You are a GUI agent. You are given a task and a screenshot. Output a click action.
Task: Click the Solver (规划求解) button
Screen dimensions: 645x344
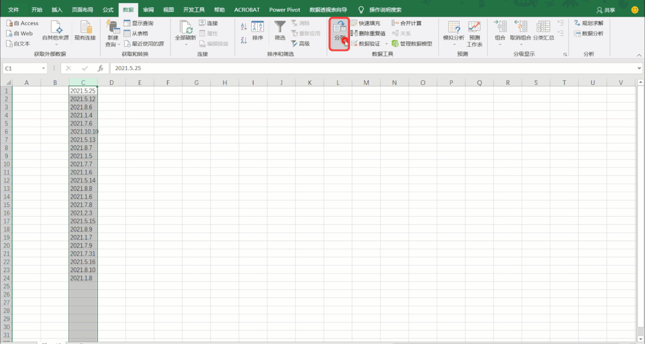[589, 23]
